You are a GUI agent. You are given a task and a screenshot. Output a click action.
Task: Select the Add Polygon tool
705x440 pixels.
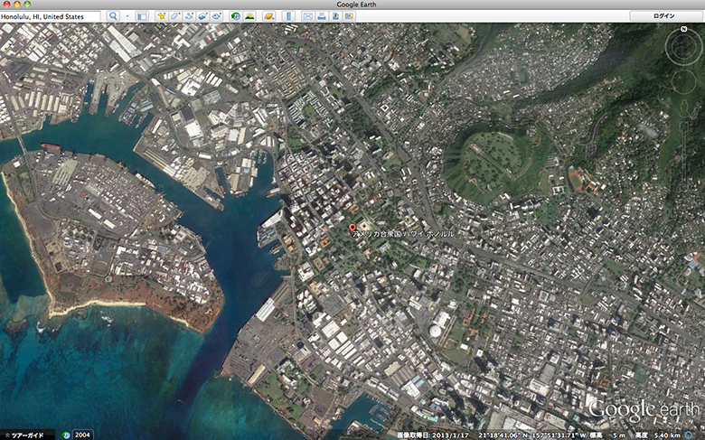pyautogui.click(x=174, y=16)
